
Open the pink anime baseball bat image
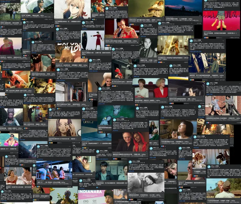tap(221, 21)
